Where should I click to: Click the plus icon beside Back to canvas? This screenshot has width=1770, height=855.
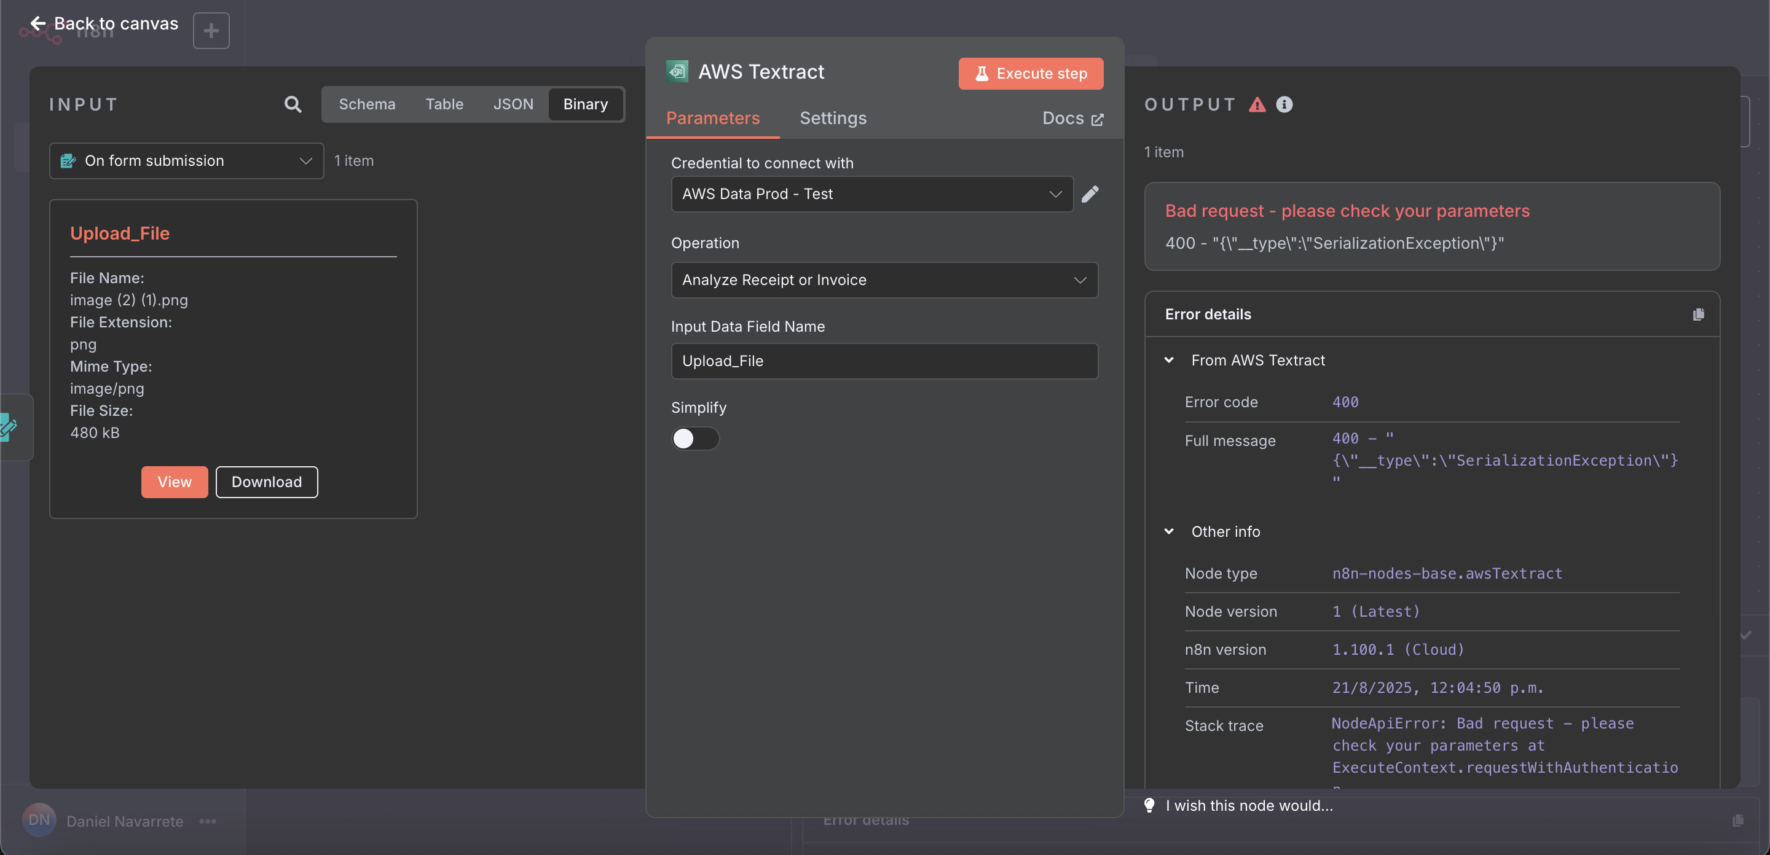coord(211,30)
